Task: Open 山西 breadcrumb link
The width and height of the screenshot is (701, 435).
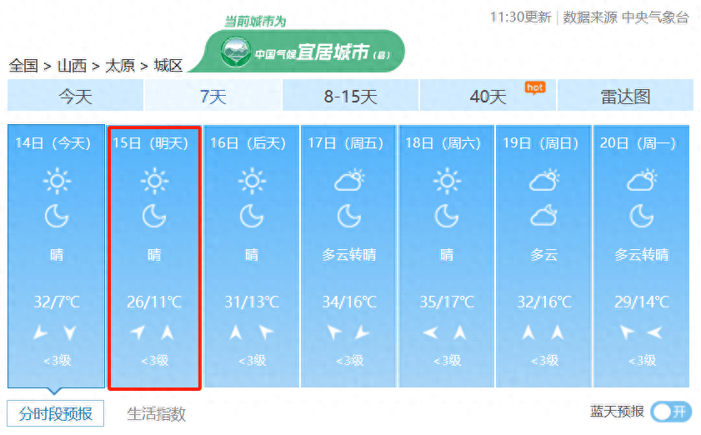Action: [72, 66]
